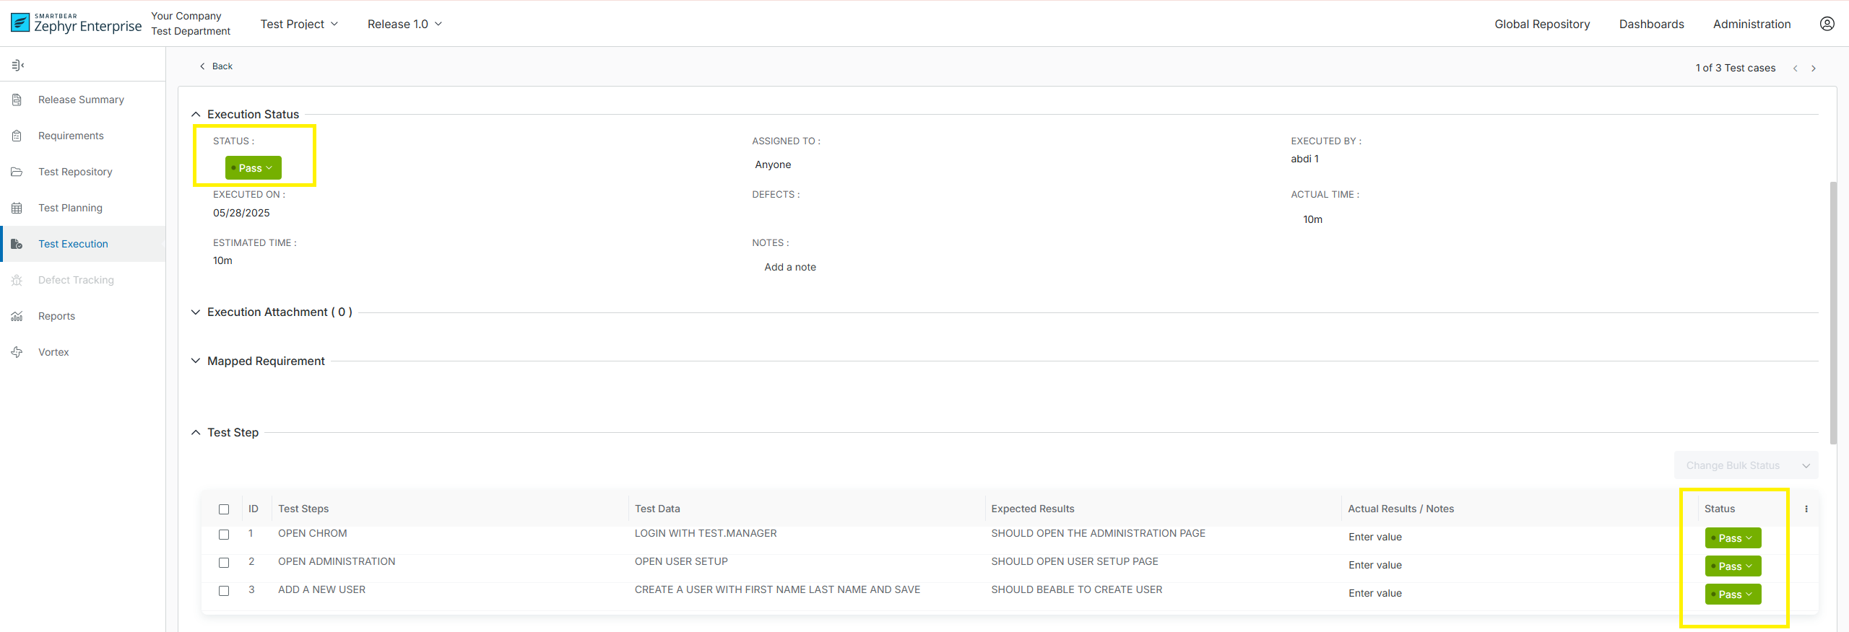
Task: Click Add a note field
Action: tap(790, 267)
